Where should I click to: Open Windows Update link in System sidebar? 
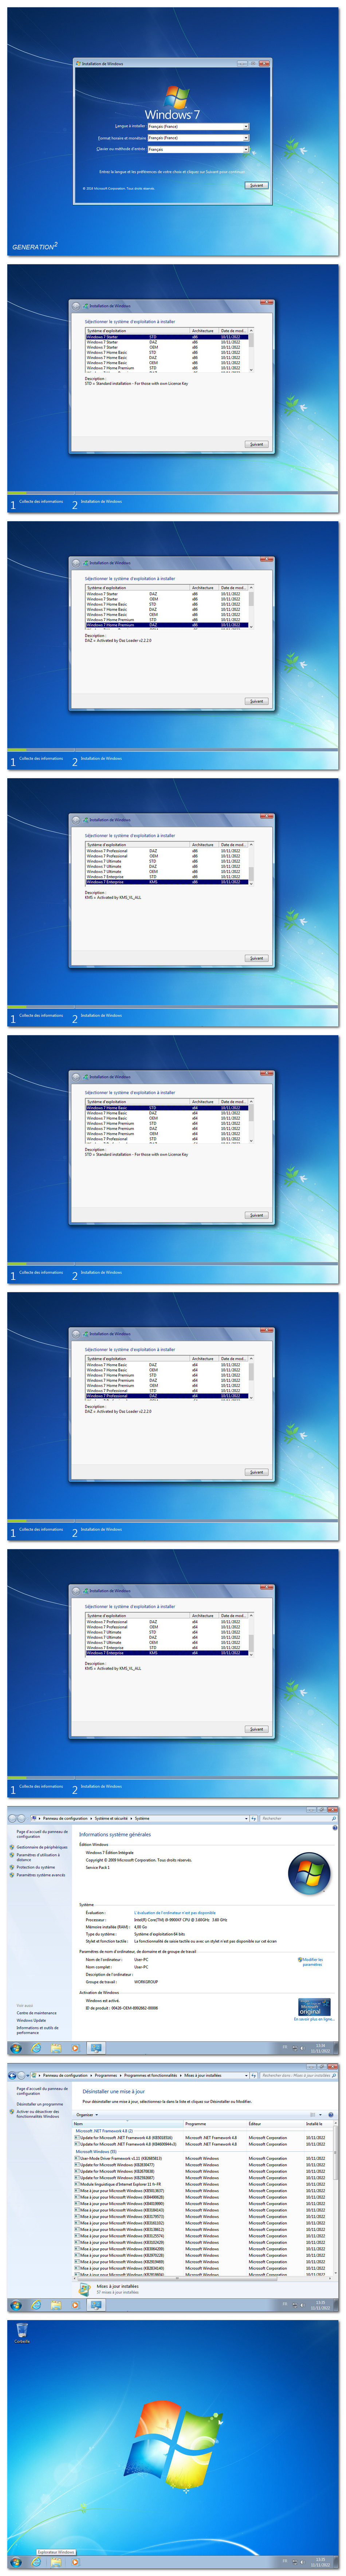31,2020
